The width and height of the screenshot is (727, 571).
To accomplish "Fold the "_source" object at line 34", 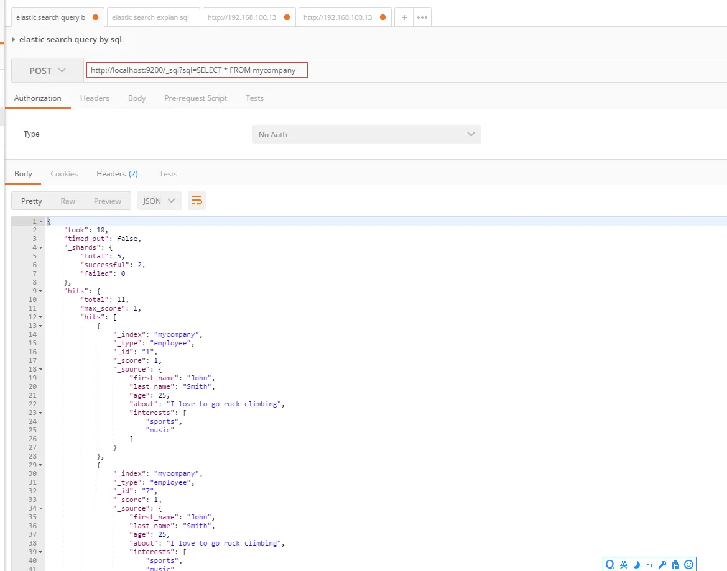I will [x=41, y=508].
